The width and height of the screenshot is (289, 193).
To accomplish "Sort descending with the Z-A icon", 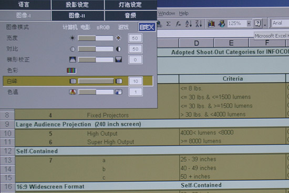I will point(198,24).
